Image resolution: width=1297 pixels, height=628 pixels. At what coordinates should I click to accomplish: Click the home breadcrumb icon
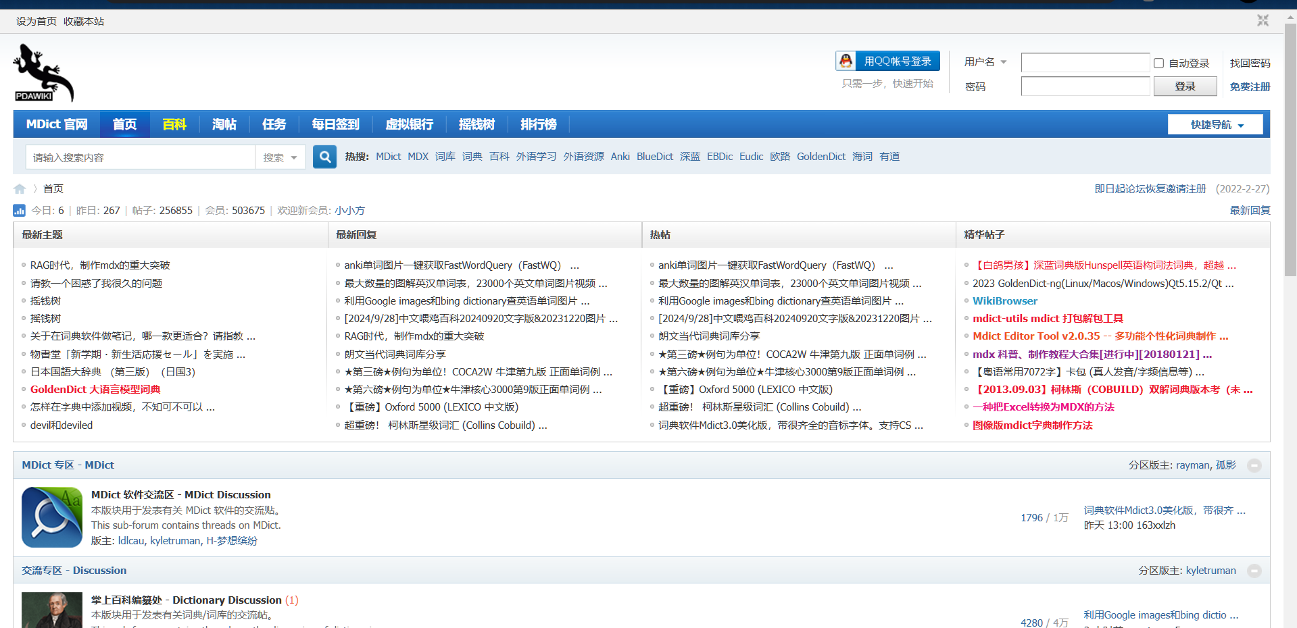coord(20,189)
